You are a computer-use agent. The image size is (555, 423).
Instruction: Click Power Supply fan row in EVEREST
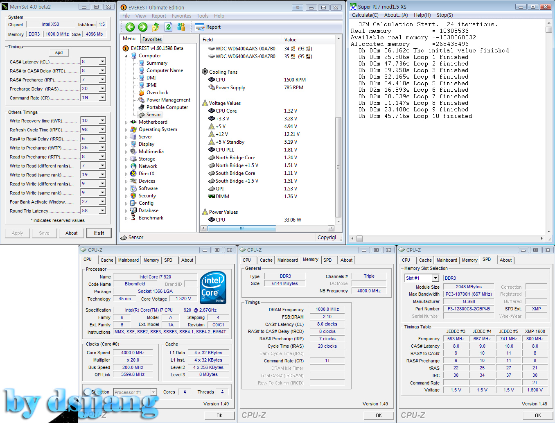[268, 88]
